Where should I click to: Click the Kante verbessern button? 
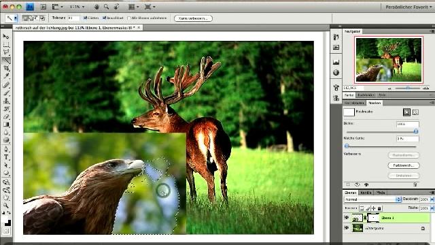(193, 18)
